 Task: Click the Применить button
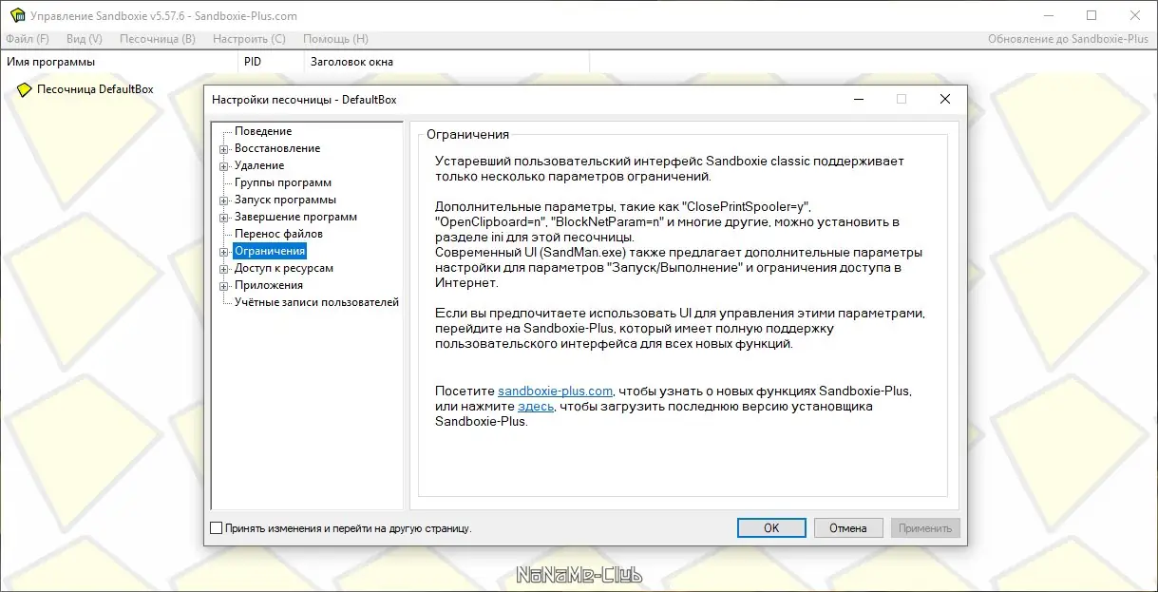925,528
